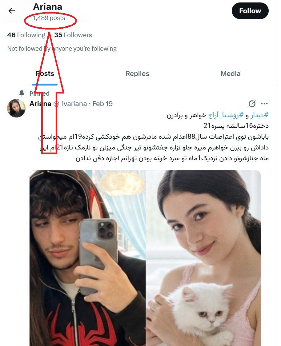Click the Ariana profile title heading
The image size is (281, 346).
pos(48,7)
